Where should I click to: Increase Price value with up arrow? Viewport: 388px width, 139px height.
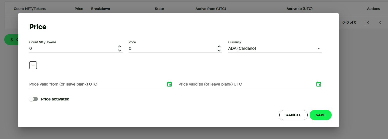219,46
